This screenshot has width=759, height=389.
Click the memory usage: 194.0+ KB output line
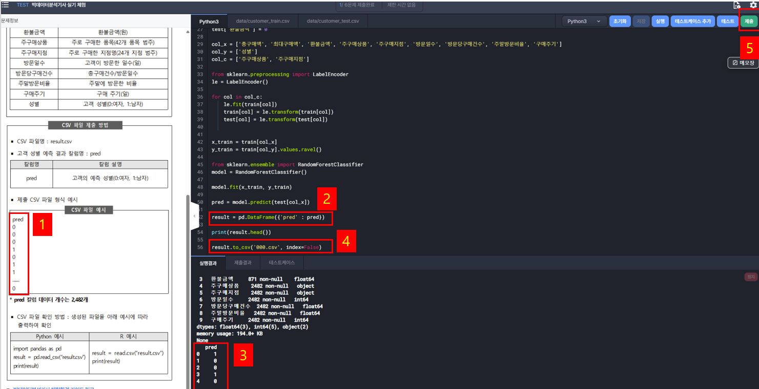point(230,333)
